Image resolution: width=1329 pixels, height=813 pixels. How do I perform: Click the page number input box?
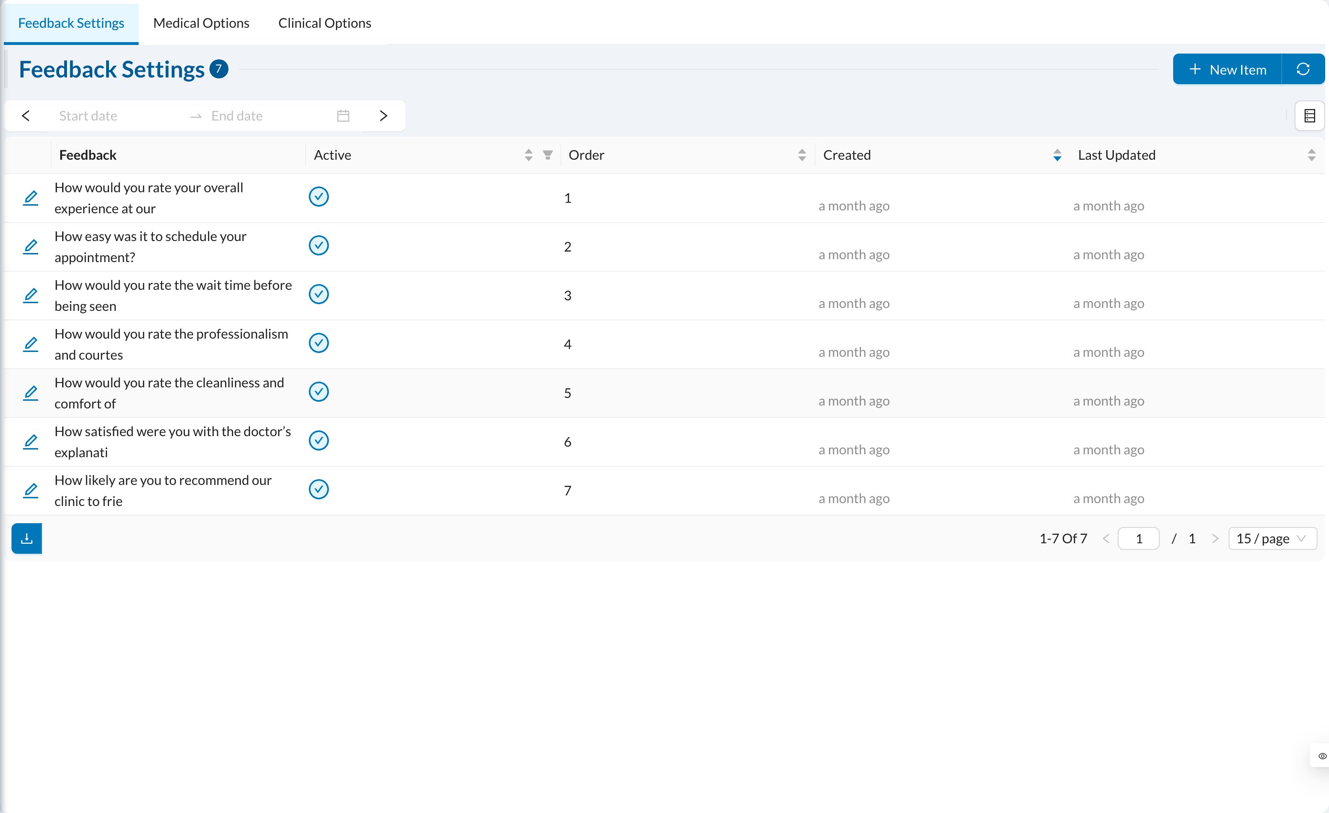1139,538
